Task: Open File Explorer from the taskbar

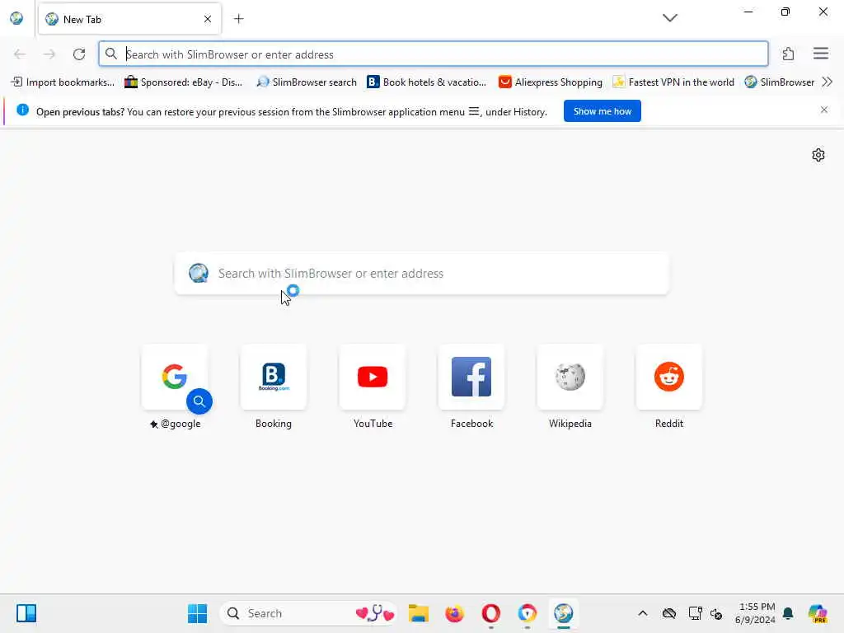Action: tap(418, 613)
